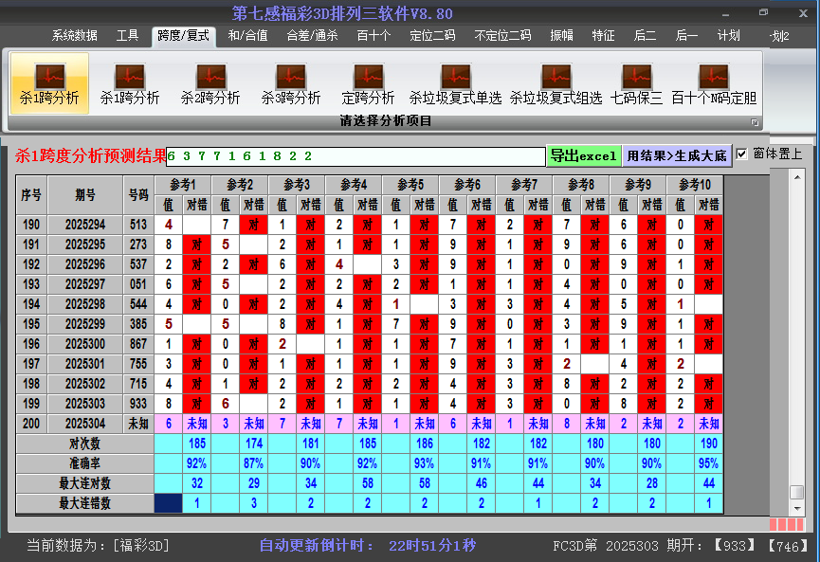Expand the 请选择分析项目 group launcher
820x562 pixels.
pos(756,122)
